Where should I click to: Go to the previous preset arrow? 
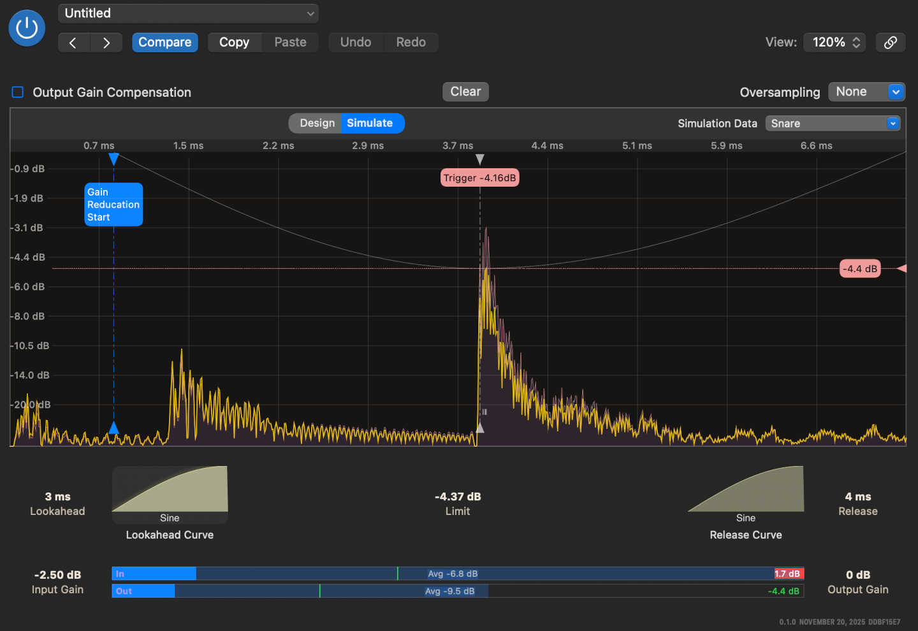[x=73, y=43]
